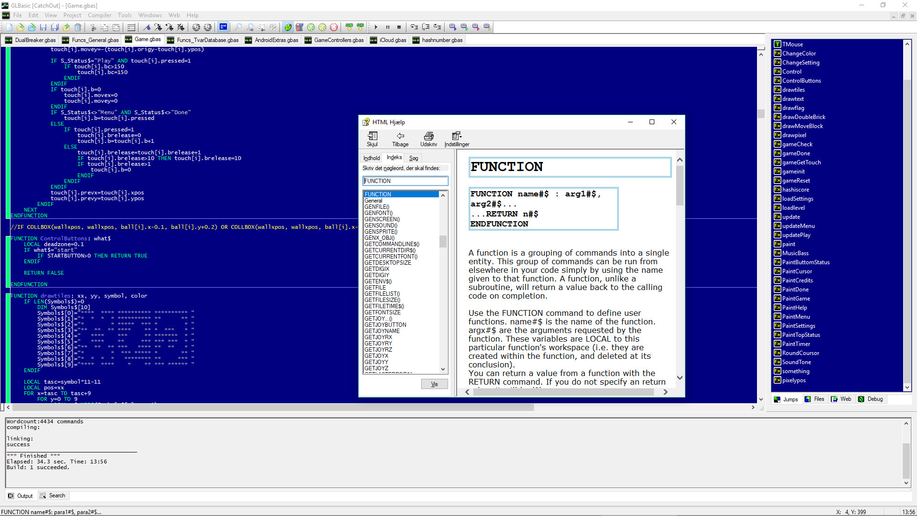Image resolution: width=917 pixels, height=516 pixels.
Task: Switch to the Search tab at bottom
Action: pyautogui.click(x=57, y=495)
